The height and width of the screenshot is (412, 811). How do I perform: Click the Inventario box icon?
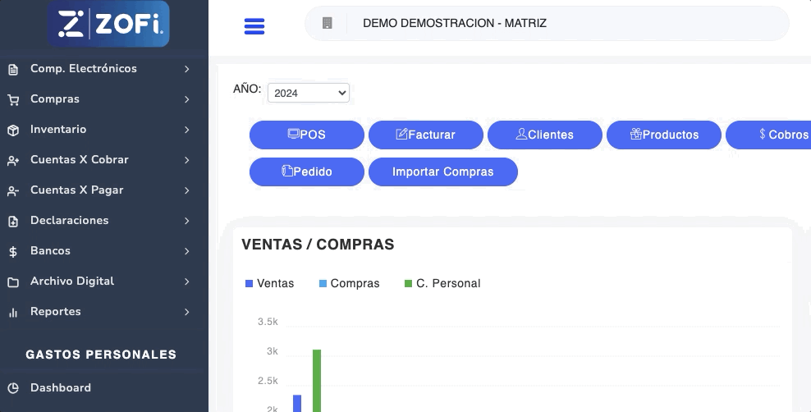coord(13,130)
